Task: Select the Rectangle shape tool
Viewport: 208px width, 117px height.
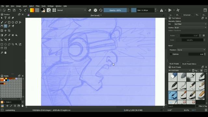Action: [x=9, y=22]
